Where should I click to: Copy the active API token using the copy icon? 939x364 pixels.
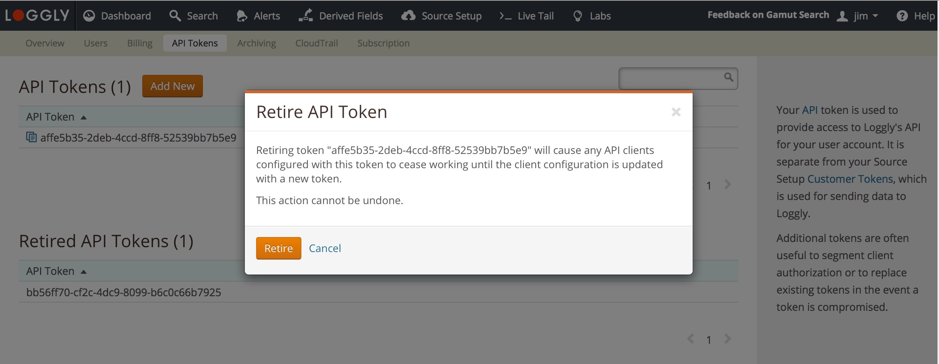[31, 137]
